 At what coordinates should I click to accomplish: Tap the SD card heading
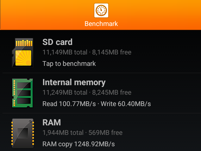57,42
